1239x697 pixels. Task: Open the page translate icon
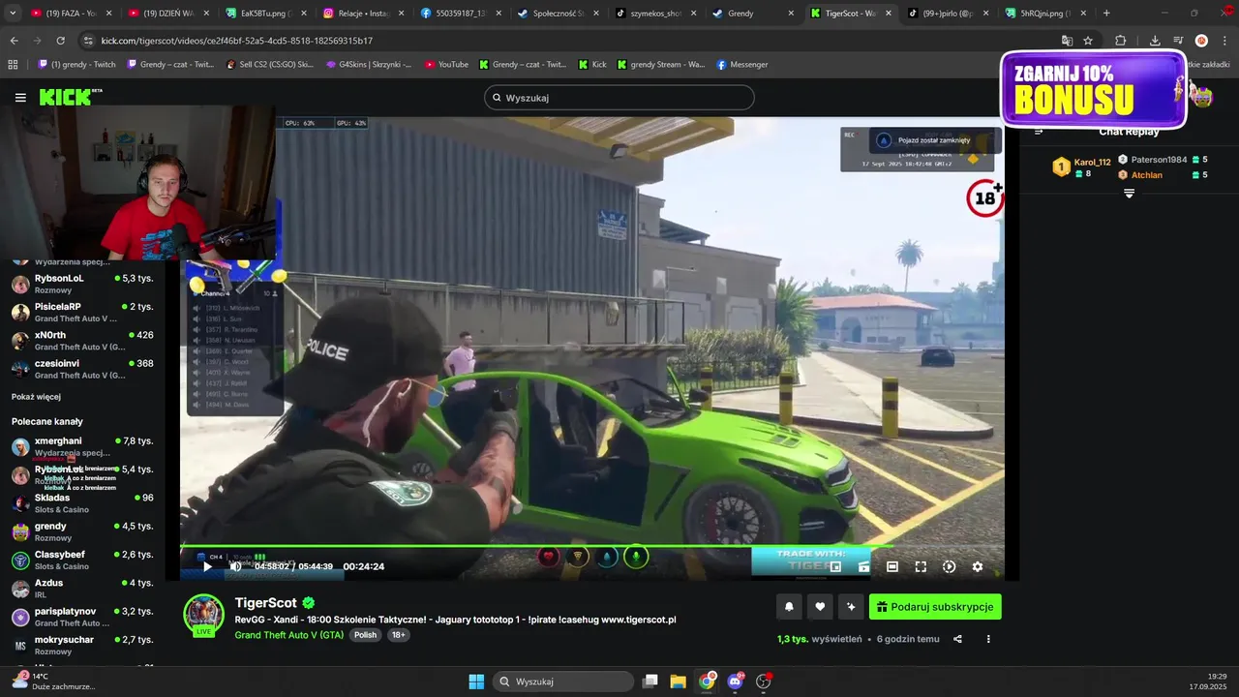pyautogui.click(x=1067, y=41)
